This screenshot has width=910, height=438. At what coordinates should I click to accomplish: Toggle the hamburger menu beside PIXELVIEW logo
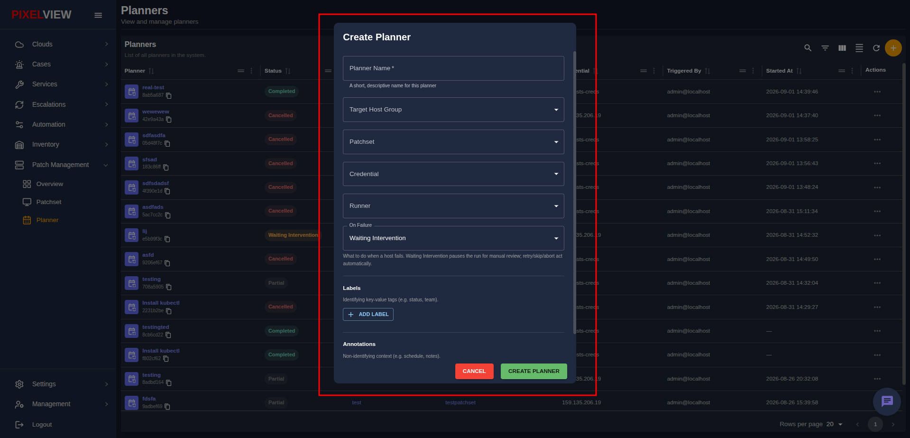(98, 15)
